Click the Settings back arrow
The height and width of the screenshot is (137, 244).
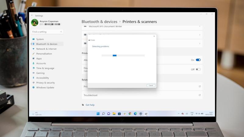(32, 16)
